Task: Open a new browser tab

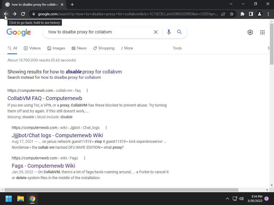Action: 72,5
